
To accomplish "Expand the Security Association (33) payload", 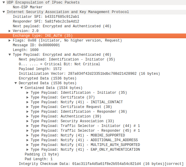I will [27, 121].
